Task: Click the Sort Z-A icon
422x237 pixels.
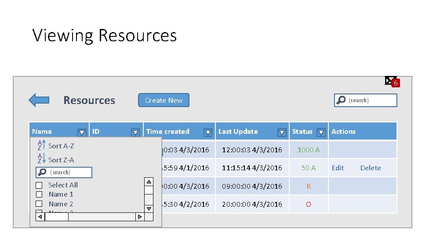Action: [x=40, y=159]
